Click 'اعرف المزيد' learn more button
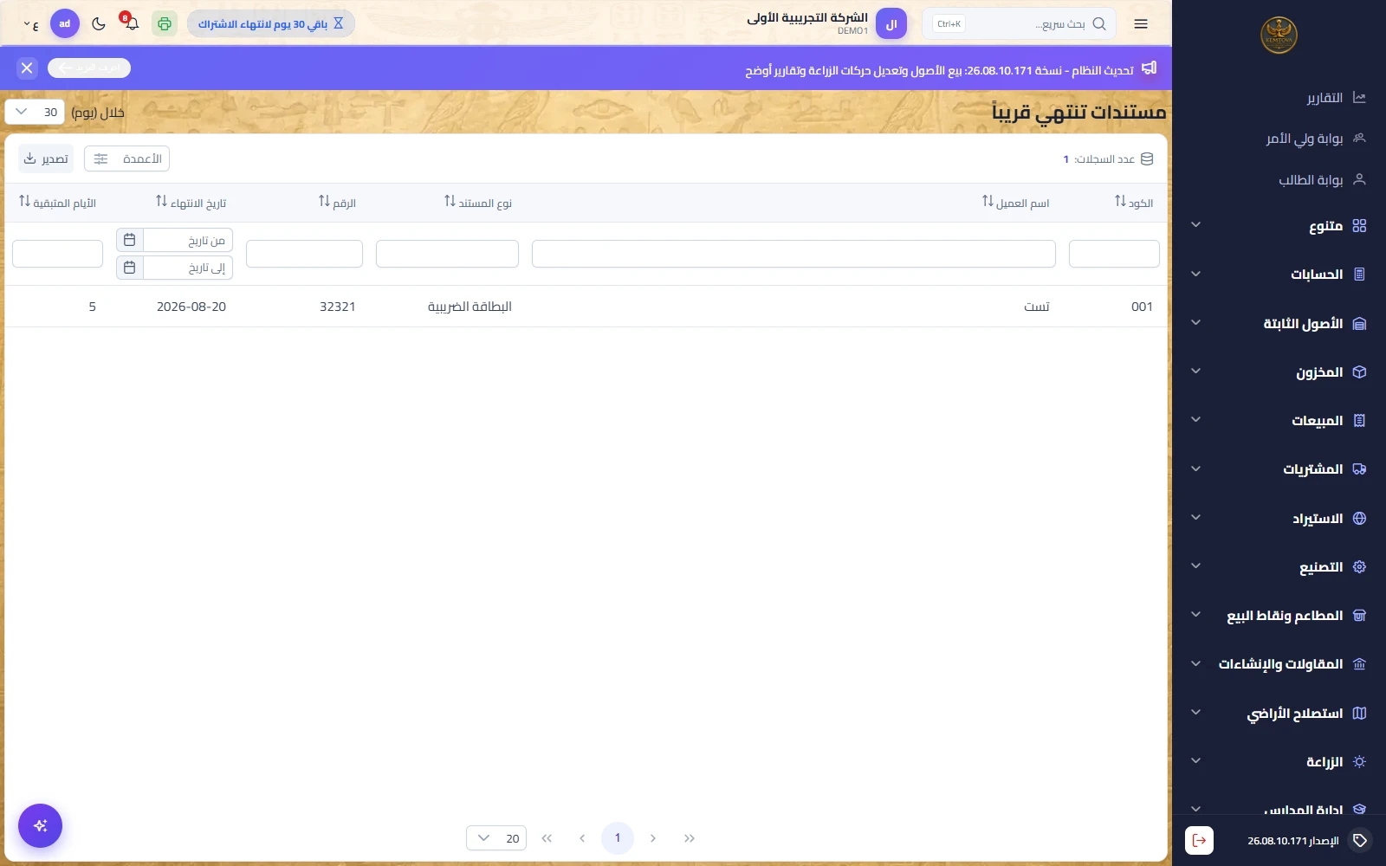 click(x=89, y=68)
